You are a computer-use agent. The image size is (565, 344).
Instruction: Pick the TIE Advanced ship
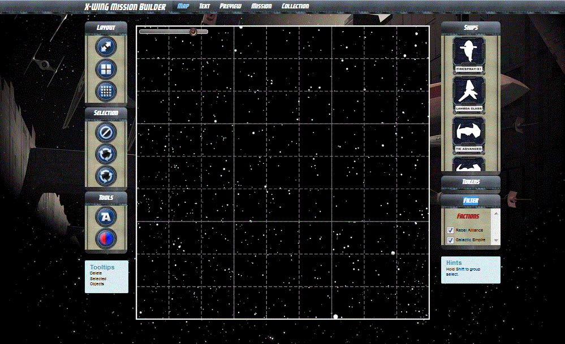point(469,135)
